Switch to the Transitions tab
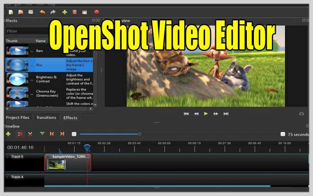 click(x=46, y=117)
